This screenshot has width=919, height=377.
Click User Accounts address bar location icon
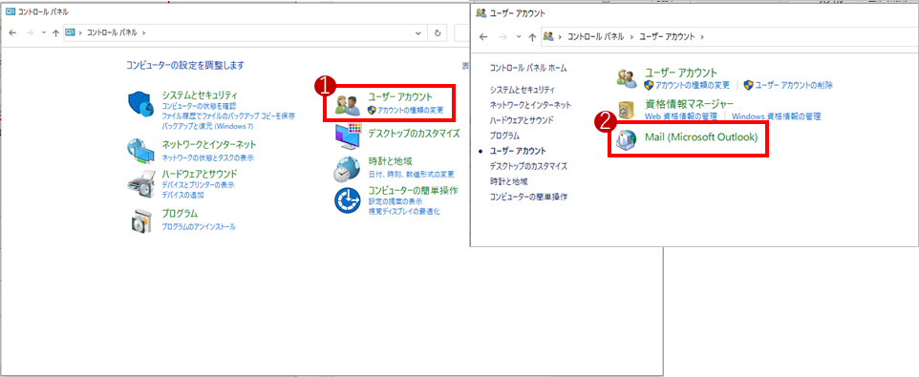pyautogui.click(x=548, y=36)
